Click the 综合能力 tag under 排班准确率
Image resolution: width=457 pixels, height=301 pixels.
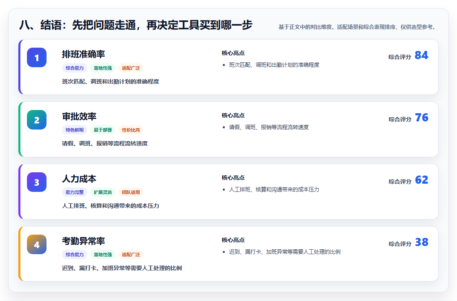click(x=75, y=68)
